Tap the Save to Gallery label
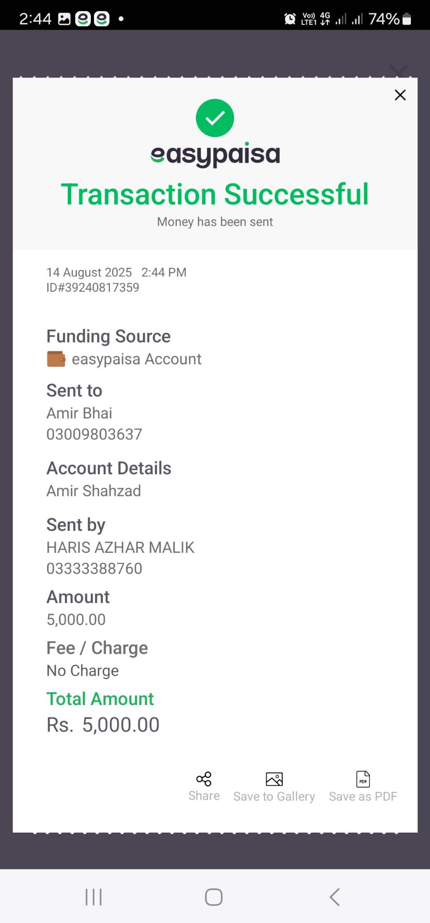 coord(274,797)
